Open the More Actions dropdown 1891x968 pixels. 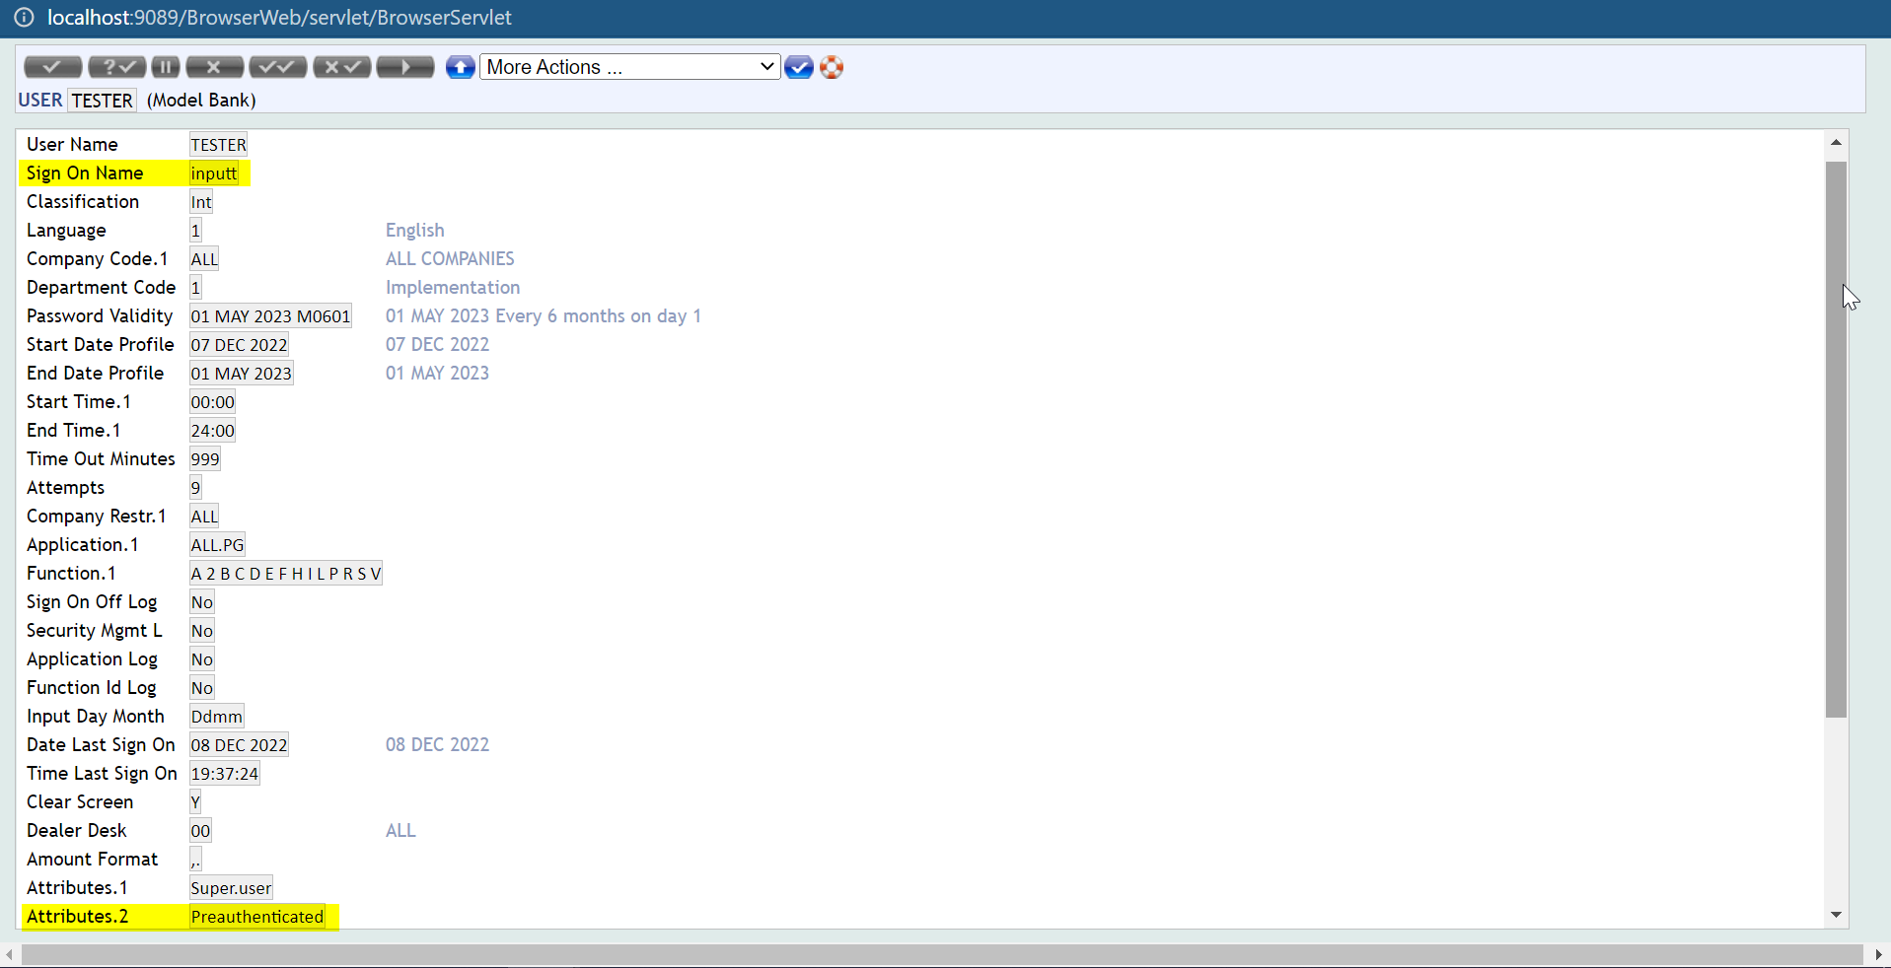point(629,67)
